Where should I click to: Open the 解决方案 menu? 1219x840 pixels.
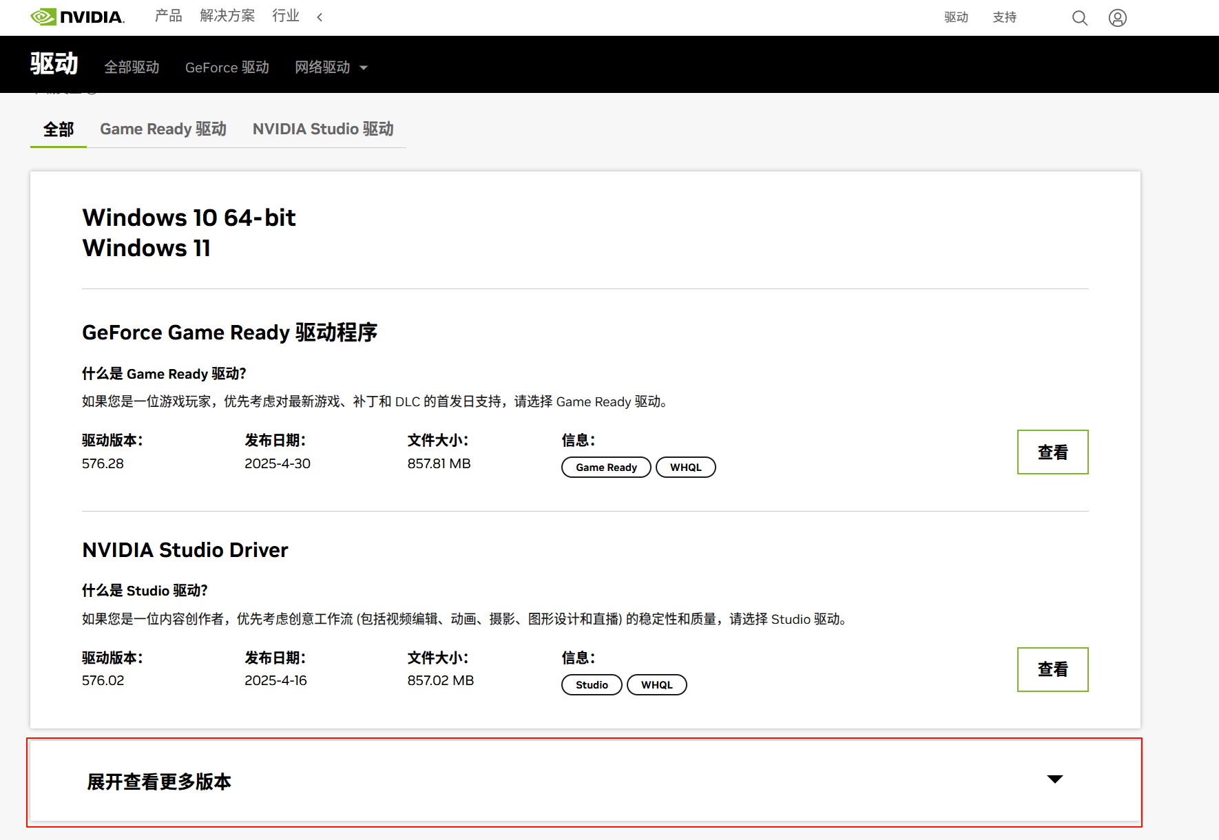click(227, 16)
